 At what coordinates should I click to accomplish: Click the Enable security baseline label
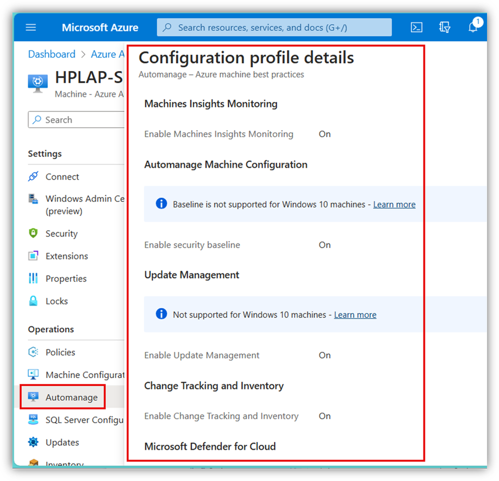click(x=192, y=245)
